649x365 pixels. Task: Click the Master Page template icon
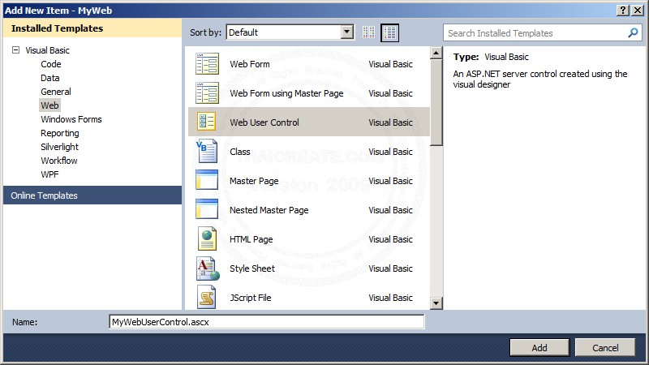207,180
